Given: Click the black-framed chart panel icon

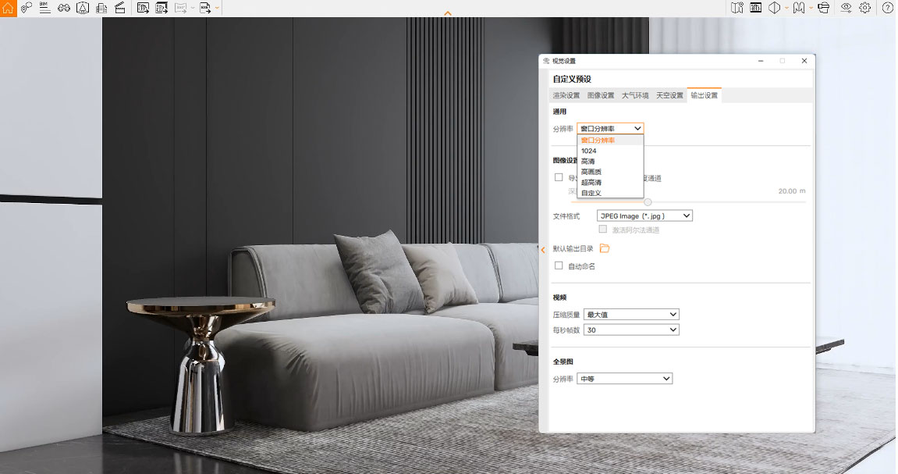Looking at the screenshot, I should tap(756, 8).
